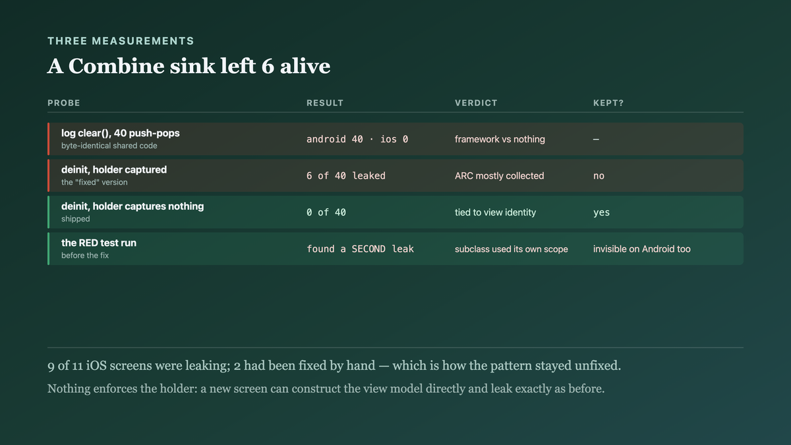Select the title "A Combine sink left 6 alive"
791x445 pixels.
(x=189, y=66)
